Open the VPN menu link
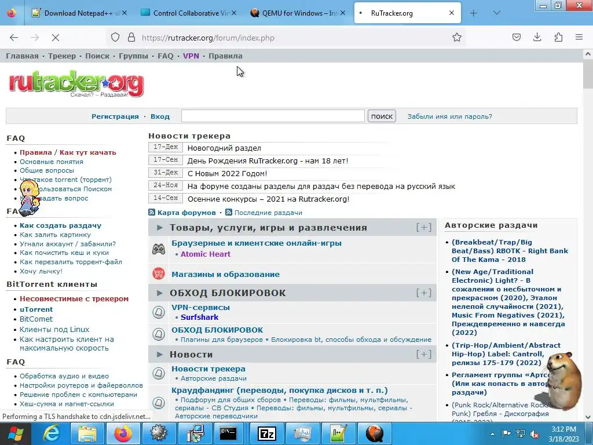The image size is (593, 445). click(191, 56)
